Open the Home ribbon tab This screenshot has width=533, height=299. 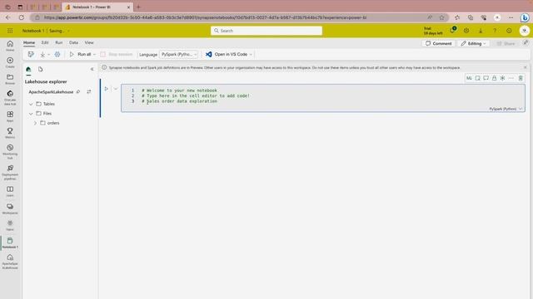[29, 42]
